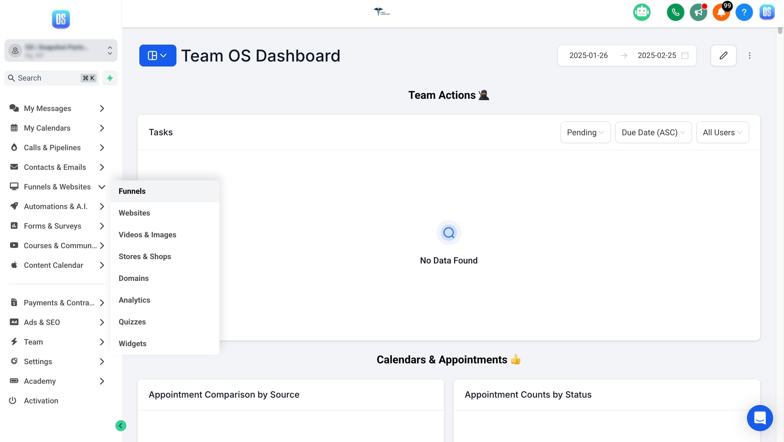Viewport: 784px width, 442px height.
Task: Open the blue chat widget bubble
Action: coord(760,418)
